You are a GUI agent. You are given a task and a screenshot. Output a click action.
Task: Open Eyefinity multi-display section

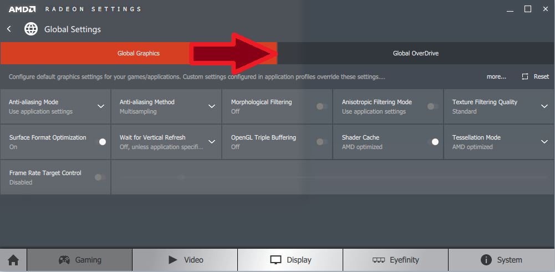click(395, 260)
